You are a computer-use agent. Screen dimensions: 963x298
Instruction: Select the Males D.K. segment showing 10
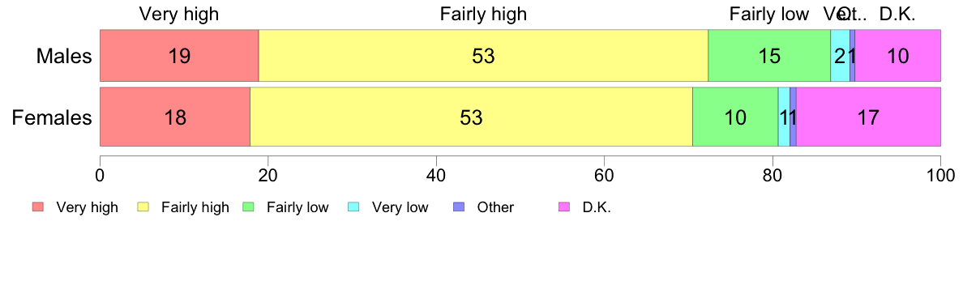pos(898,55)
